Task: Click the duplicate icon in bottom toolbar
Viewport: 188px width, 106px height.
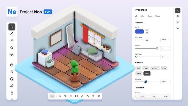Action: pyautogui.click(x=71, y=96)
